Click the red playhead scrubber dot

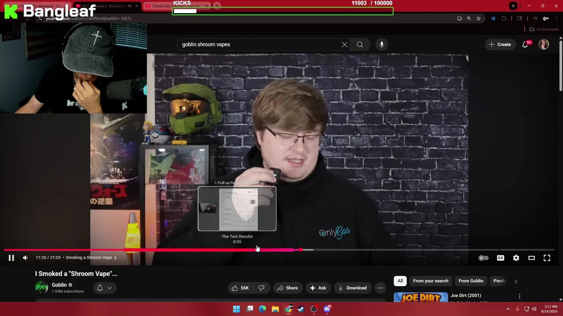pos(301,250)
